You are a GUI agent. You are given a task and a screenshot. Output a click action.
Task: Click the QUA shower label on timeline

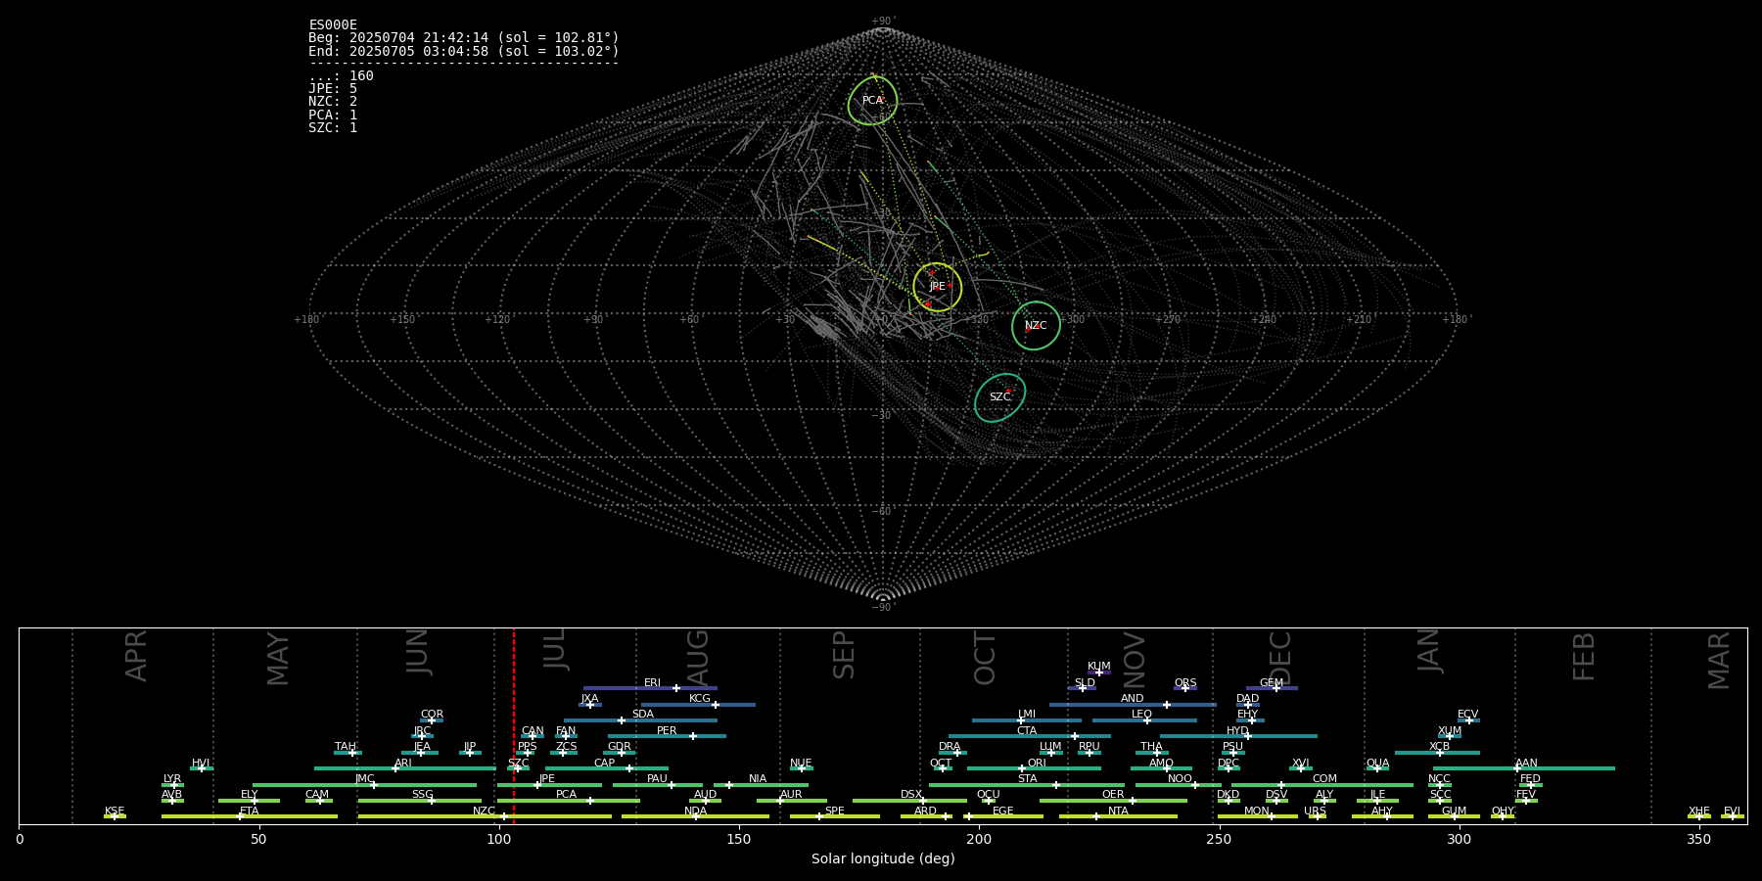[x=1378, y=764]
